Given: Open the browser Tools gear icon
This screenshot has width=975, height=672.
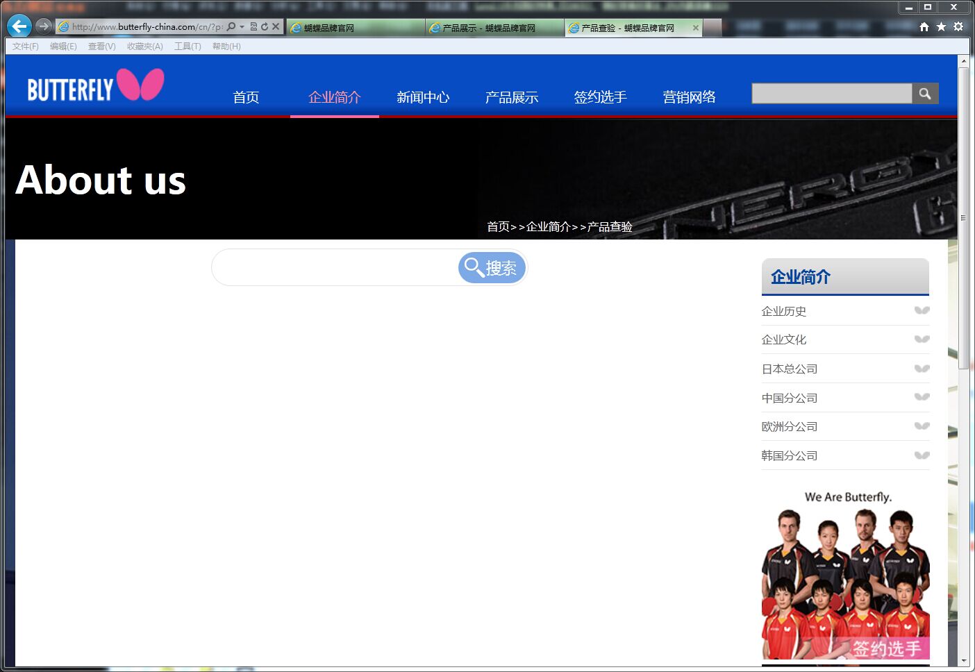Looking at the screenshot, I should tap(958, 26).
